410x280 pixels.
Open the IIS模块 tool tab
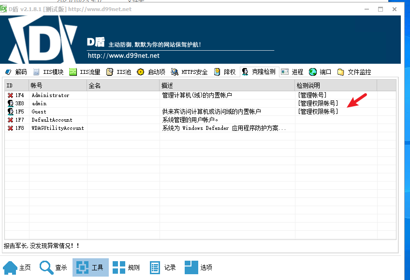(48, 72)
